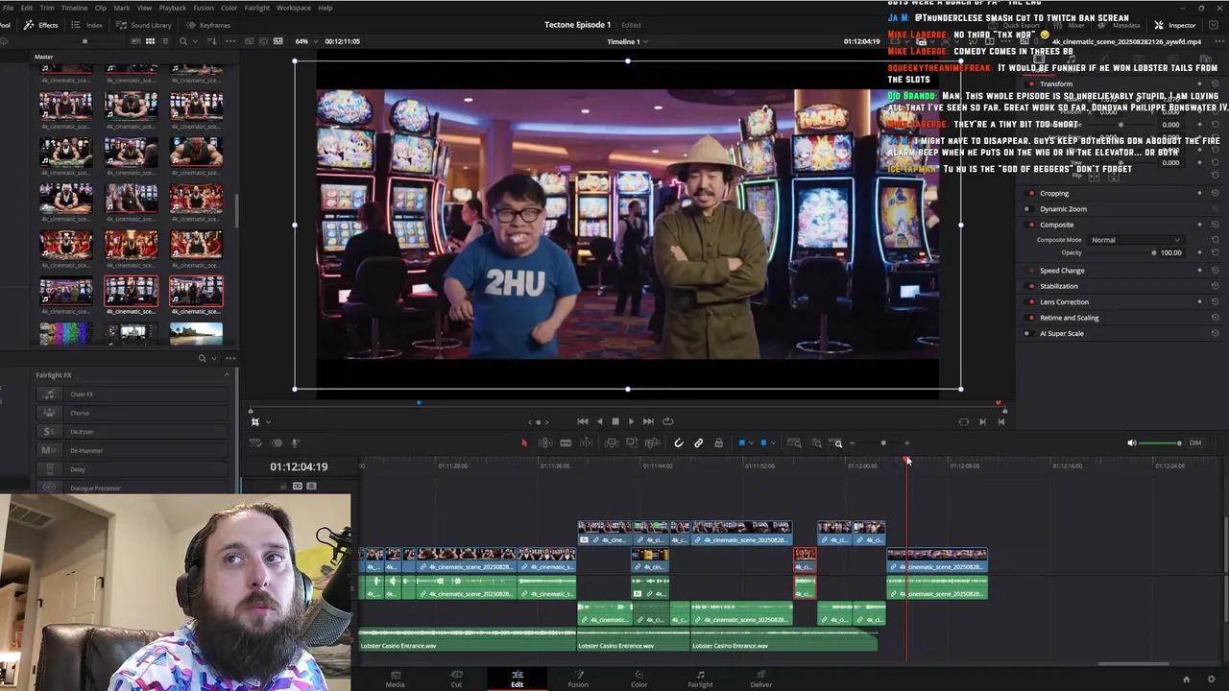Viewport: 1229px width, 691px height.
Task: Open Project Settings gear icon
Action: [x=1212, y=679]
